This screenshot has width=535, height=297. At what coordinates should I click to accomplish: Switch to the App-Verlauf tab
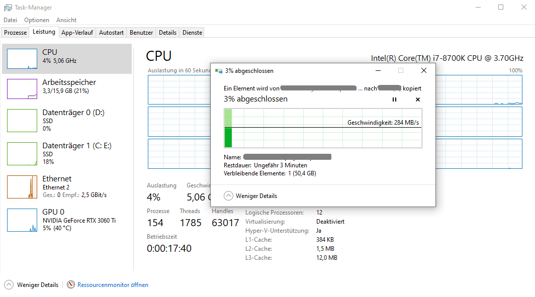(77, 33)
